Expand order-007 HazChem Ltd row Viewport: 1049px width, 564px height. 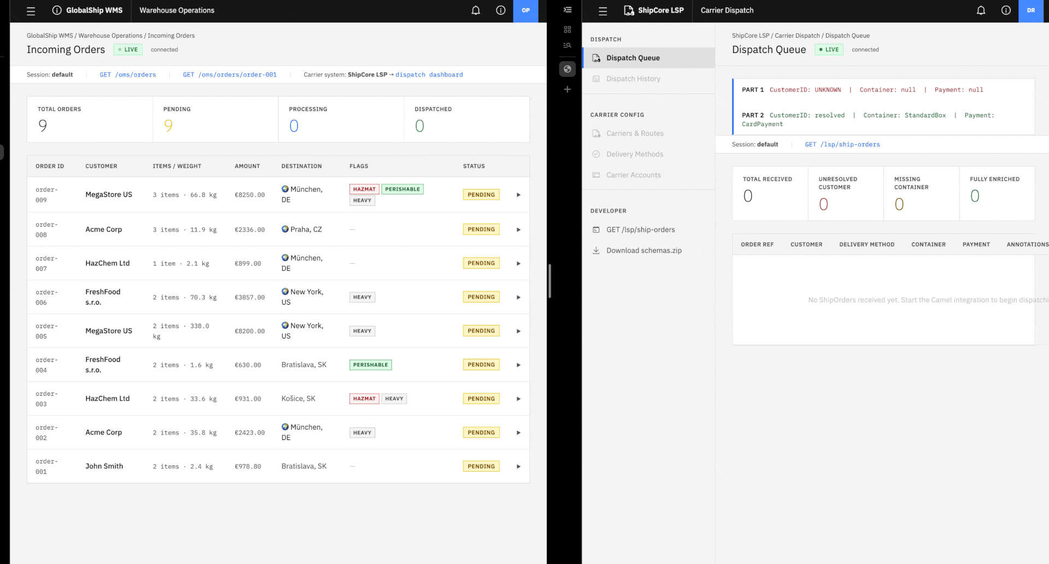[x=518, y=264]
